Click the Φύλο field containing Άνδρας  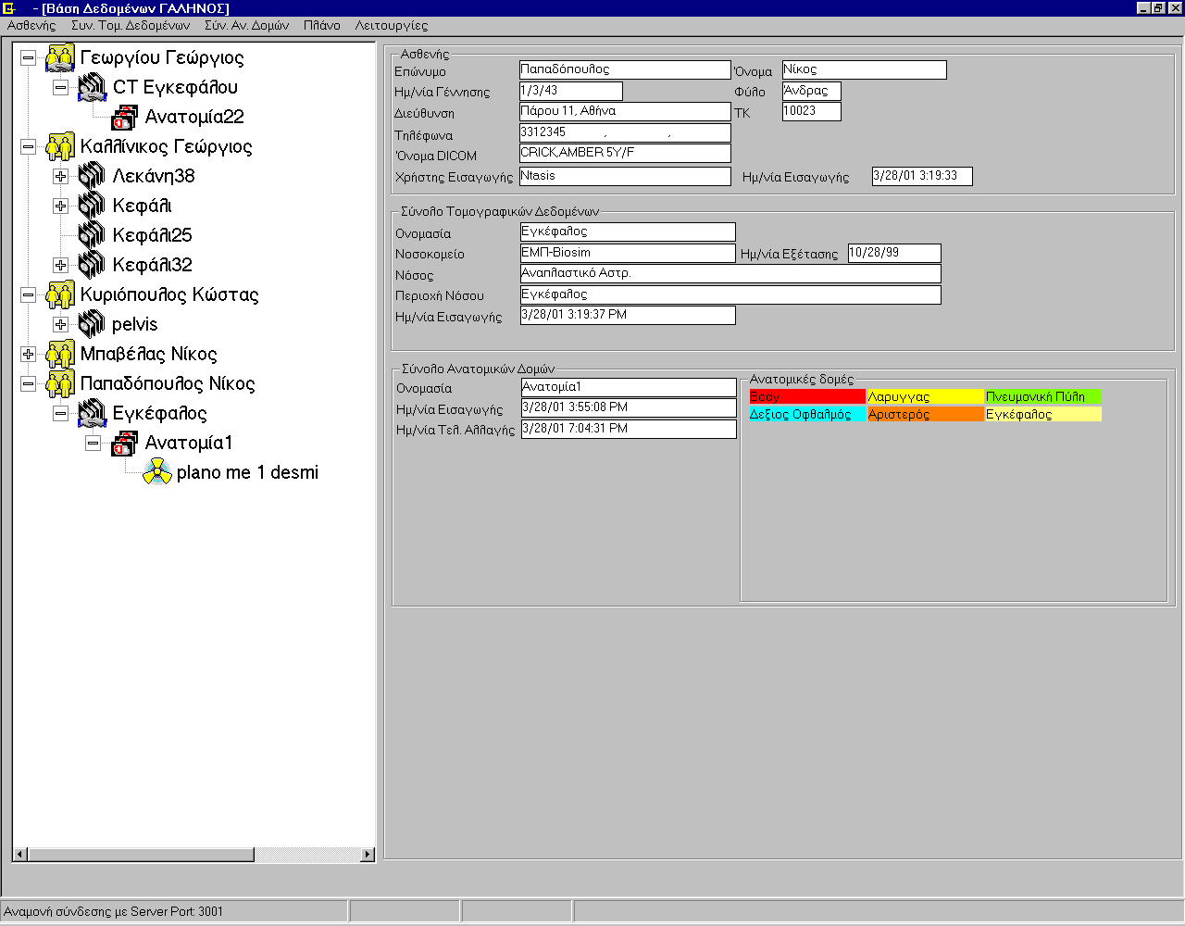[812, 91]
